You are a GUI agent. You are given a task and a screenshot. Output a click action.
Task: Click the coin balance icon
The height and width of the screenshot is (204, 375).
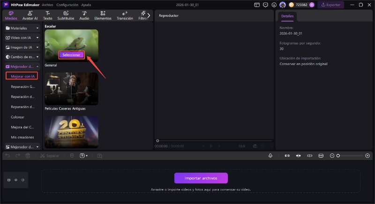tap(291, 5)
